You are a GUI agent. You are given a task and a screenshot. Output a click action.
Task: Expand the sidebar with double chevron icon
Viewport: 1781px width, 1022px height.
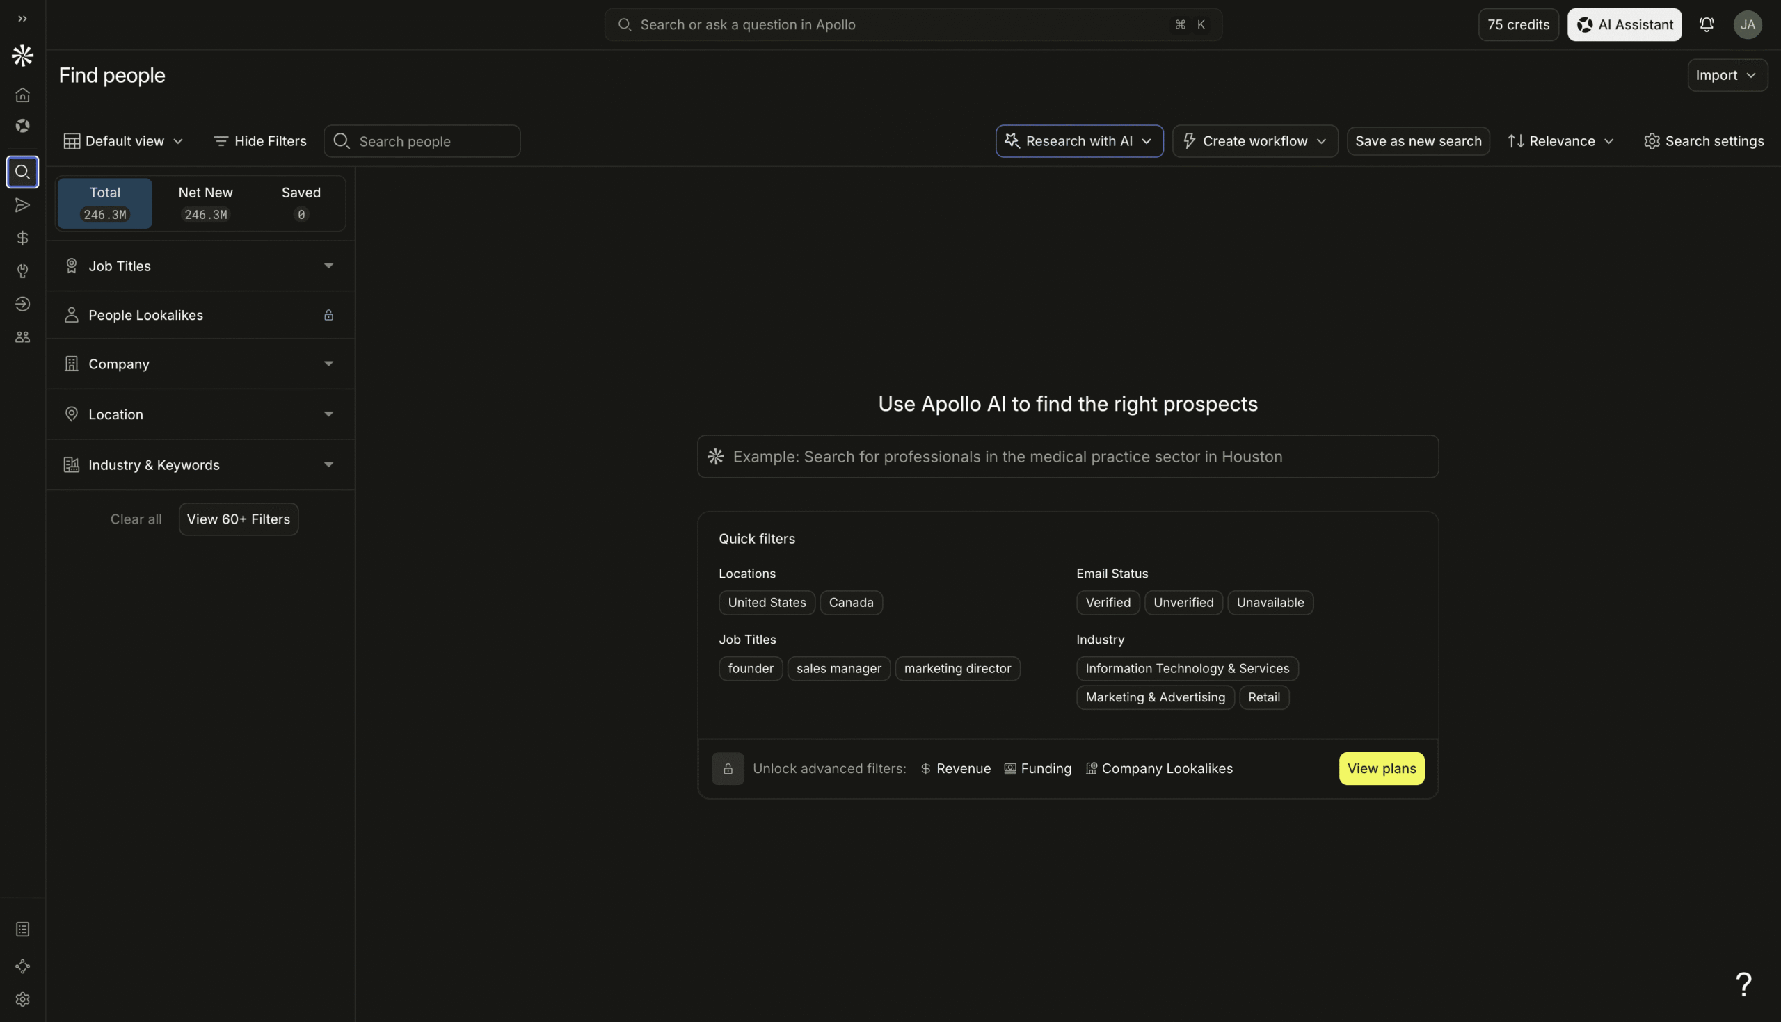click(x=22, y=19)
